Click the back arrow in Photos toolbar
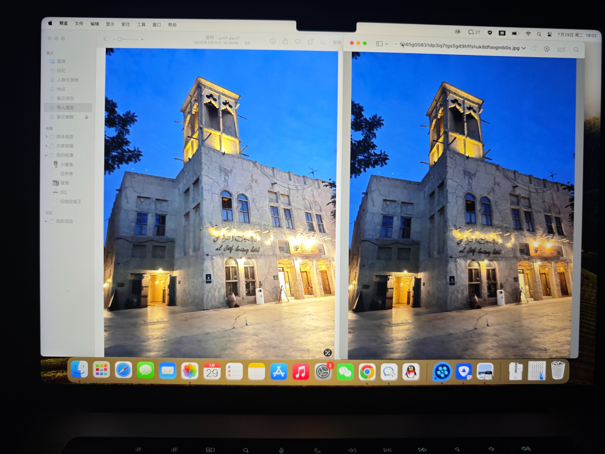The image size is (605, 454). point(105,39)
